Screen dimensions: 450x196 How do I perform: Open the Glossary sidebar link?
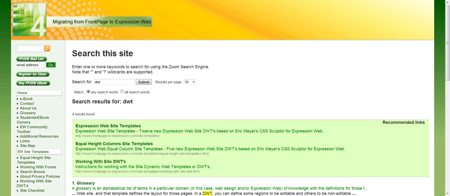click(28, 113)
